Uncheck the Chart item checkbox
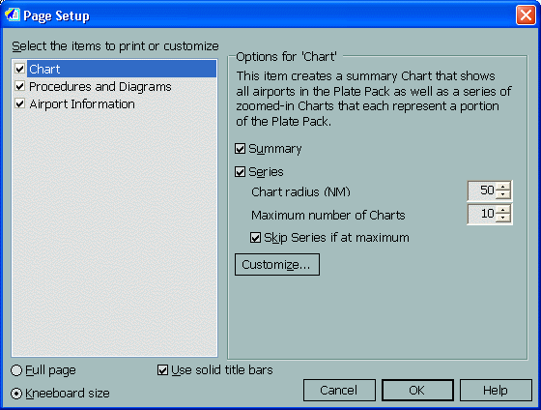The width and height of the screenshot is (541, 410). [19, 69]
